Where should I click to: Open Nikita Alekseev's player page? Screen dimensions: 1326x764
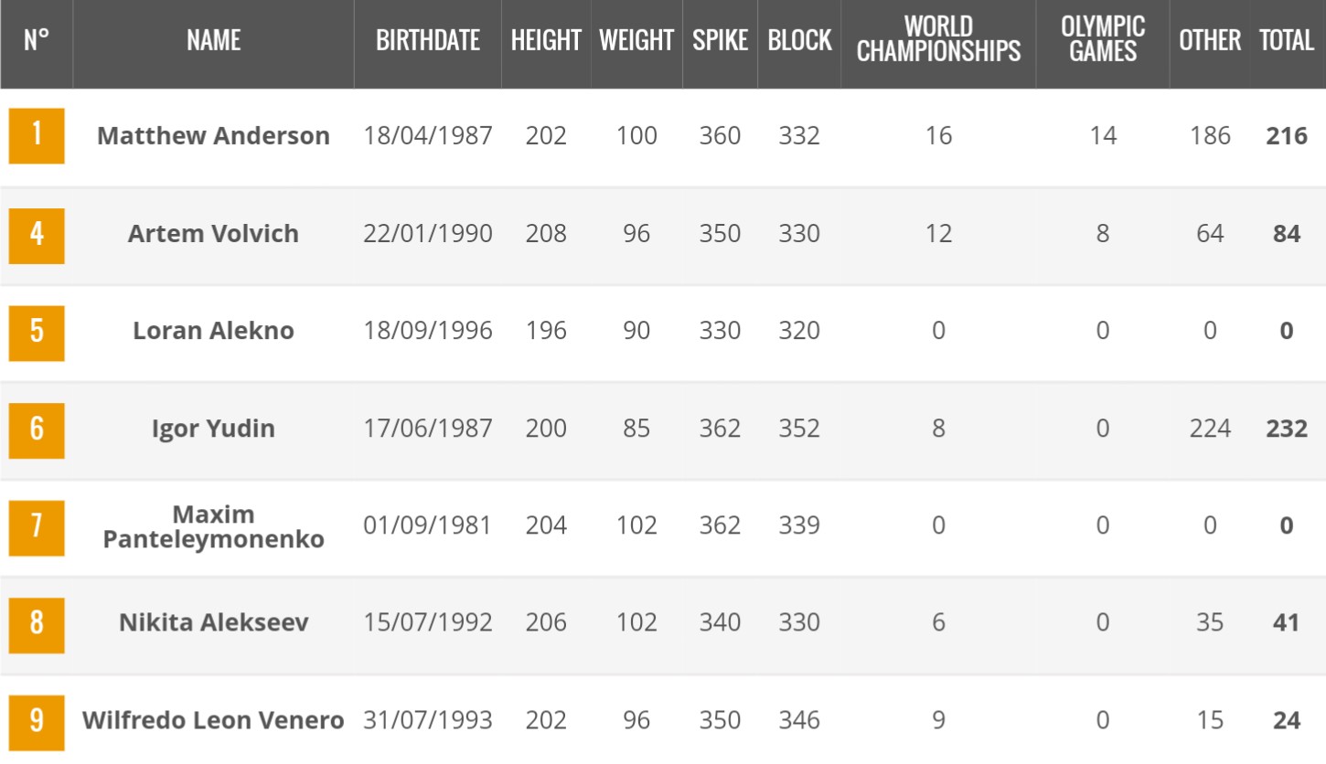pos(213,622)
